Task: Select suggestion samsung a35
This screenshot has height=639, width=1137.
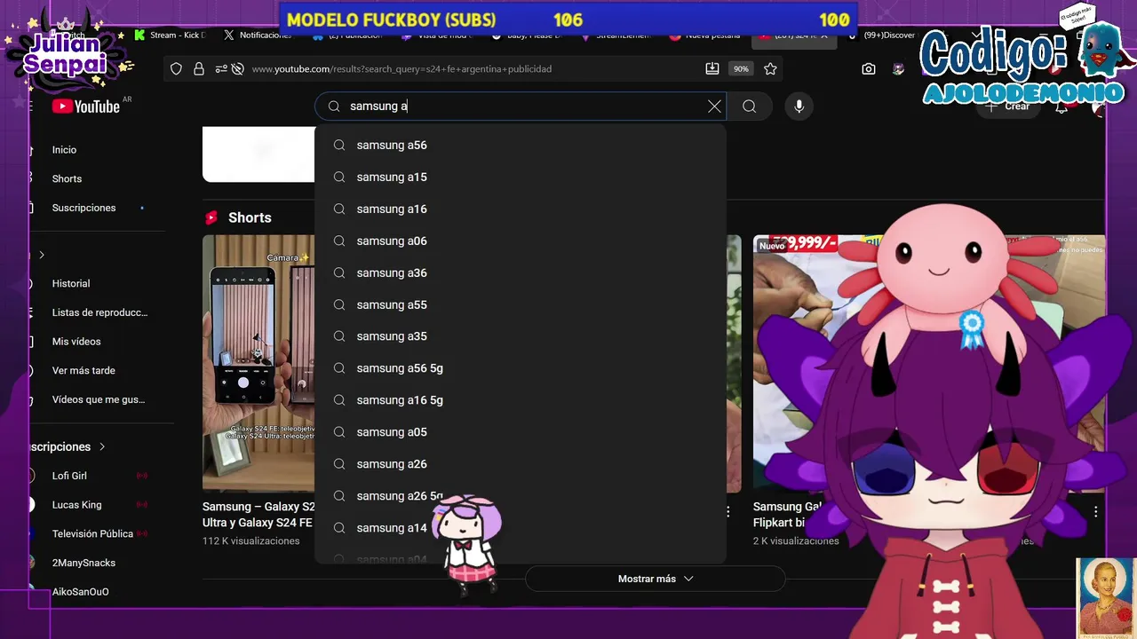Action: 521,336
